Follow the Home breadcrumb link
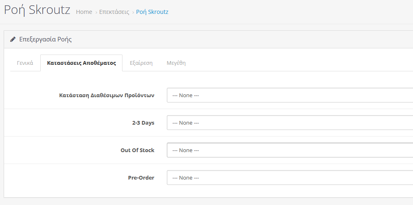The image size is (413, 205). point(84,12)
